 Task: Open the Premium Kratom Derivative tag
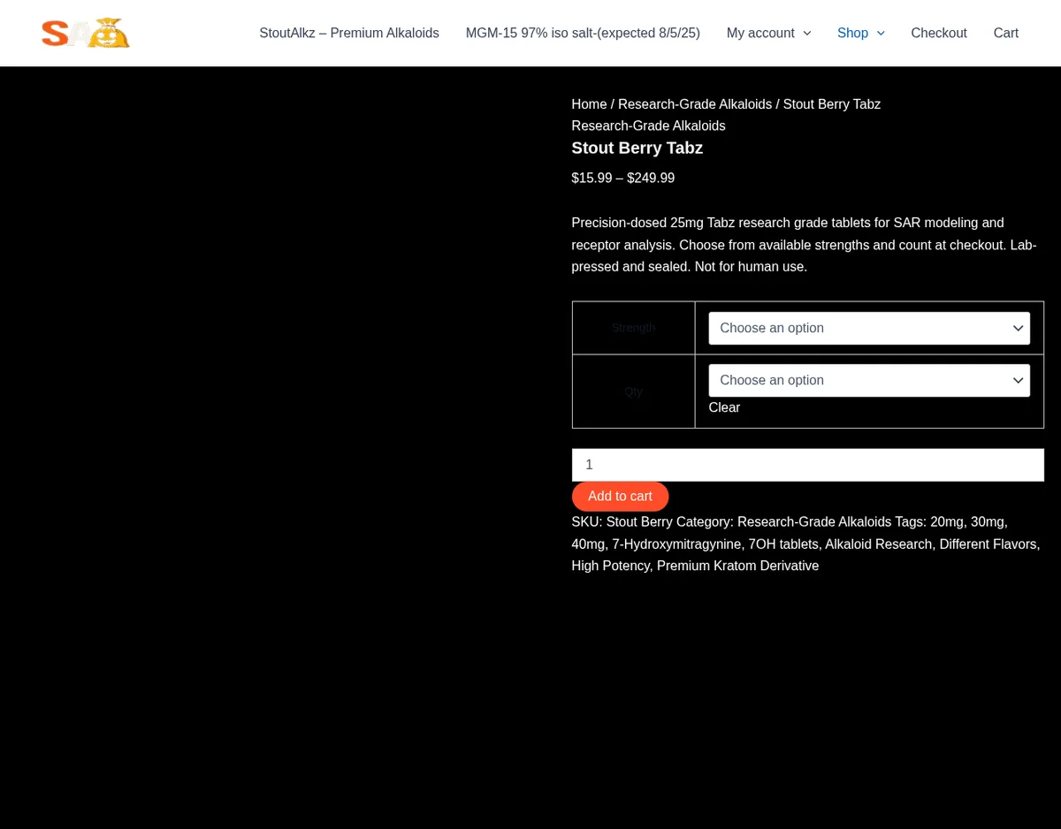(x=737, y=566)
